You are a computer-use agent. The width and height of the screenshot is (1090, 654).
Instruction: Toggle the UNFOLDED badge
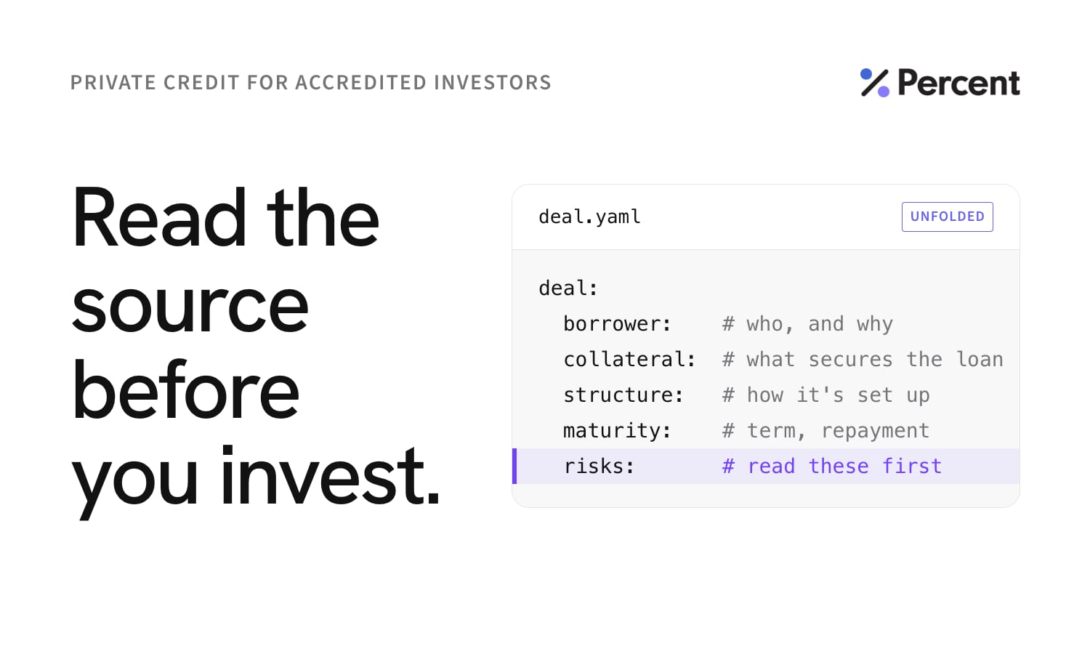(x=948, y=217)
